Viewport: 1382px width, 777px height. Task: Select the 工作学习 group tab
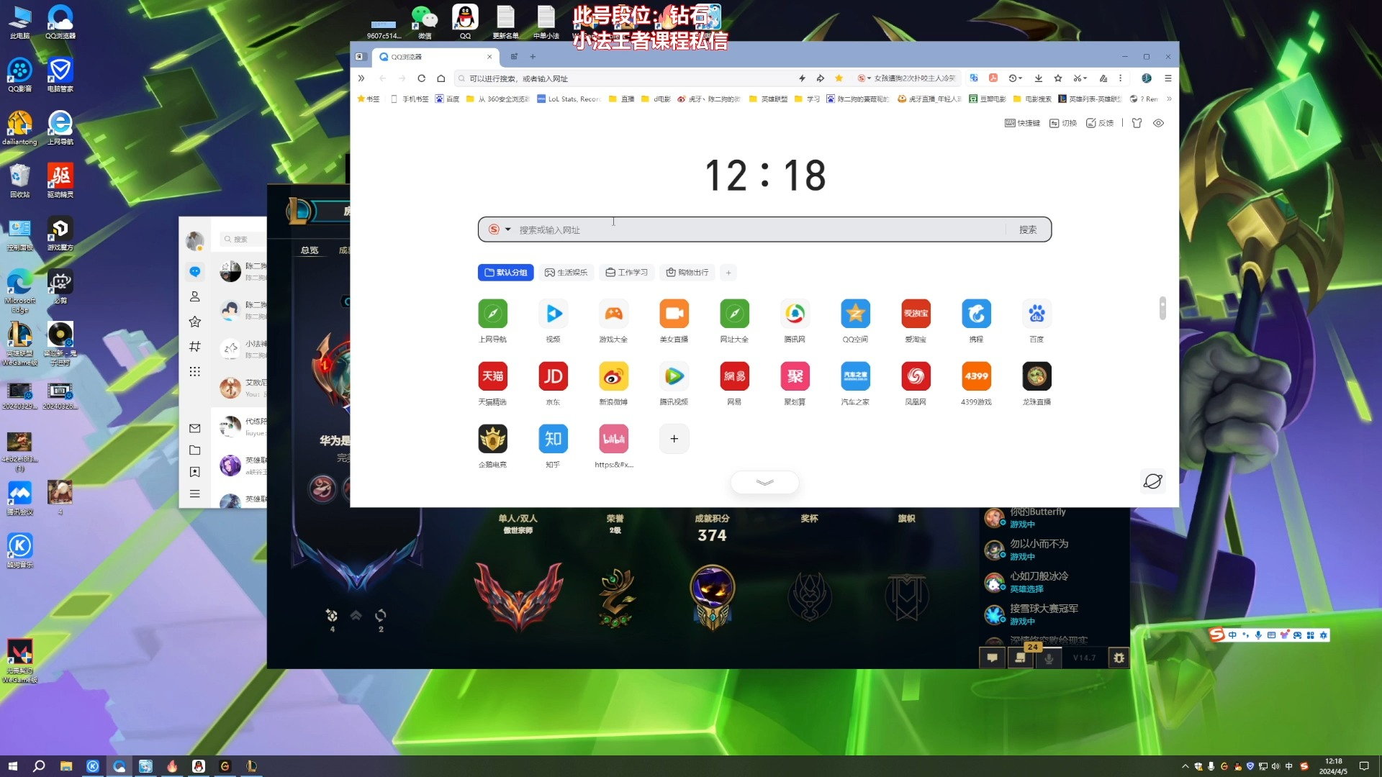(x=626, y=273)
